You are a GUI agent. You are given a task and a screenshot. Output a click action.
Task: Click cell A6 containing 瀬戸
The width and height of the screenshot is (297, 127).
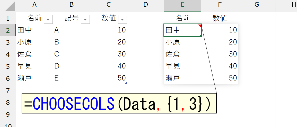[x=34, y=78]
